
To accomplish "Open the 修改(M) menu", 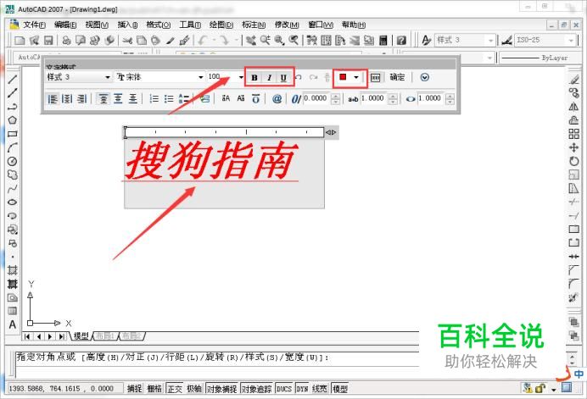I will click(287, 25).
